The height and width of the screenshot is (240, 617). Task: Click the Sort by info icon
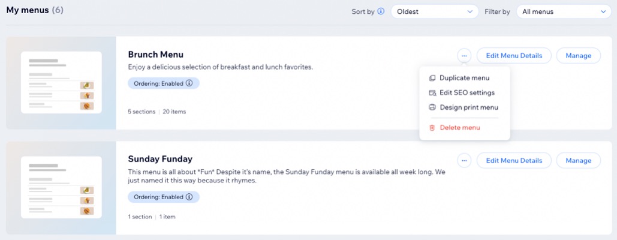click(x=381, y=11)
